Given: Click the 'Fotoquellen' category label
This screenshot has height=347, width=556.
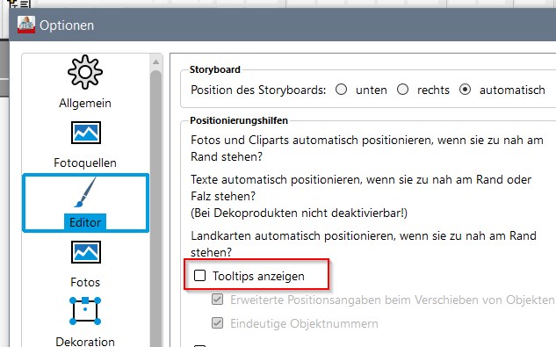Looking at the screenshot, I should (85, 163).
